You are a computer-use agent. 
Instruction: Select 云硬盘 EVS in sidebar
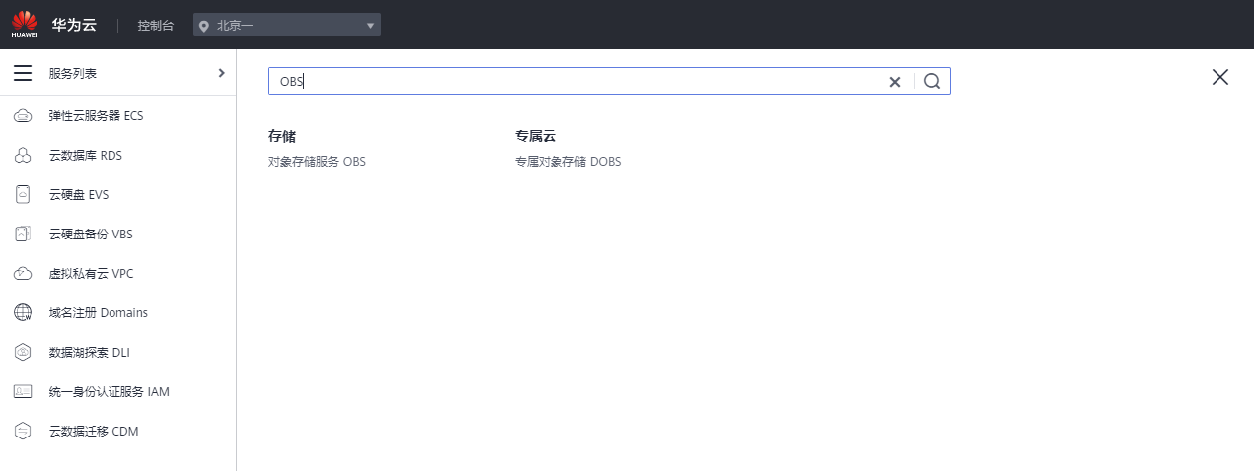pos(79,195)
